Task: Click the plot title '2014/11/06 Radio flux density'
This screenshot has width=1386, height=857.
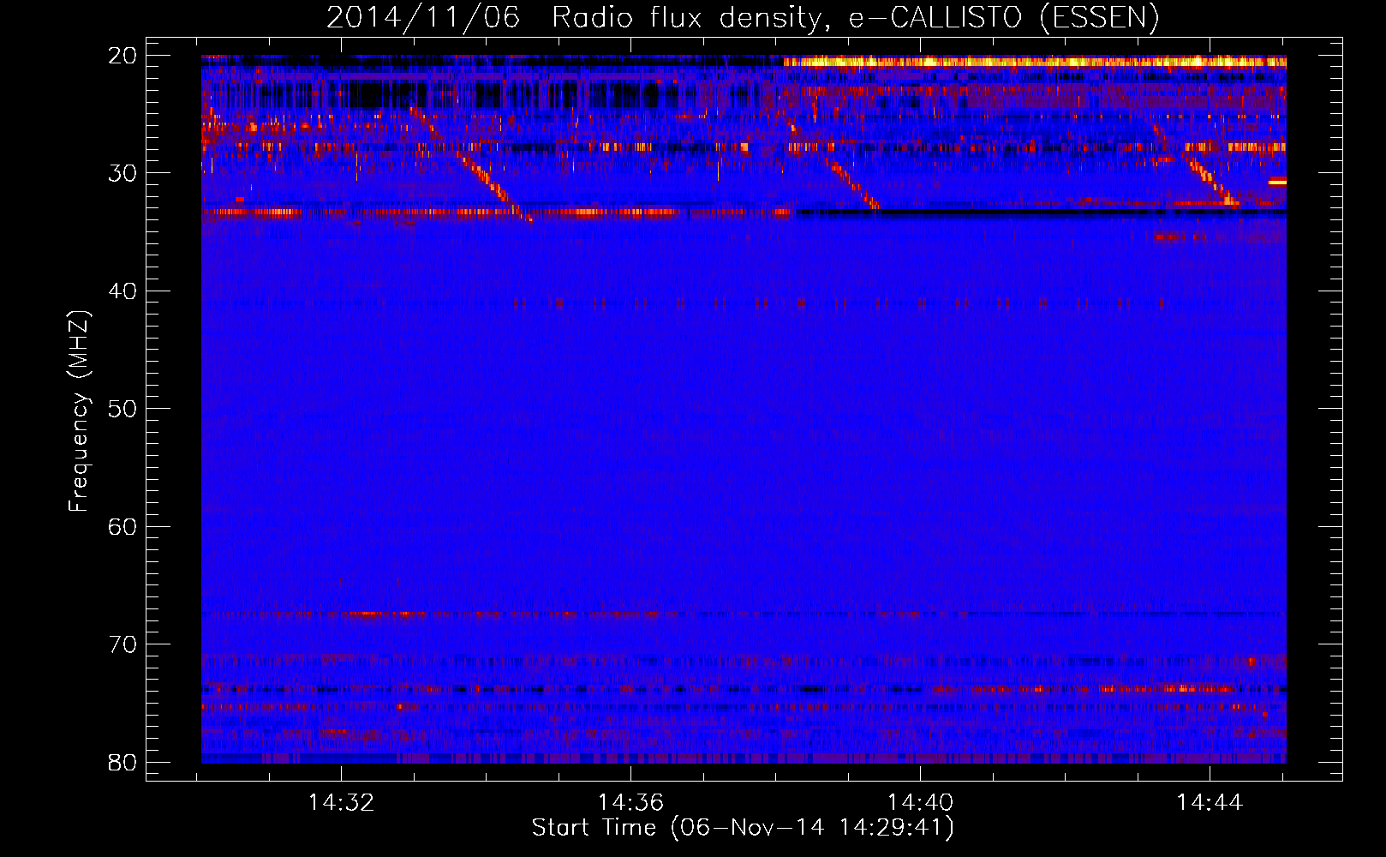Action: click(x=743, y=17)
